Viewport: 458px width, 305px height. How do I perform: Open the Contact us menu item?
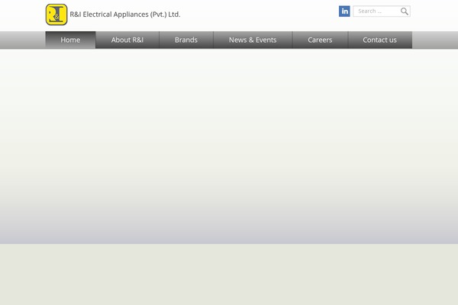(x=379, y=40)
